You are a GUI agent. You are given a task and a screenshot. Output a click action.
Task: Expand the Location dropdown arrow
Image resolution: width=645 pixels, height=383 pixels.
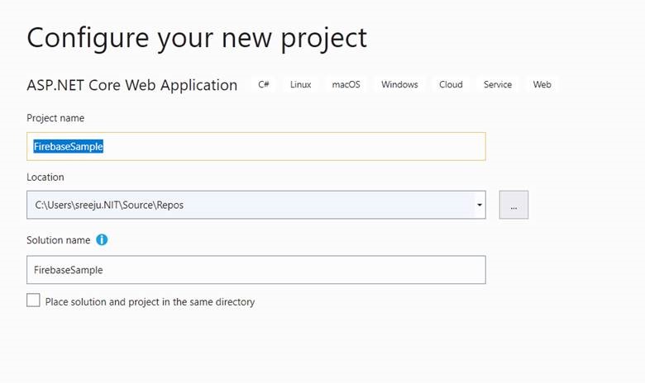tap(480, 205)
